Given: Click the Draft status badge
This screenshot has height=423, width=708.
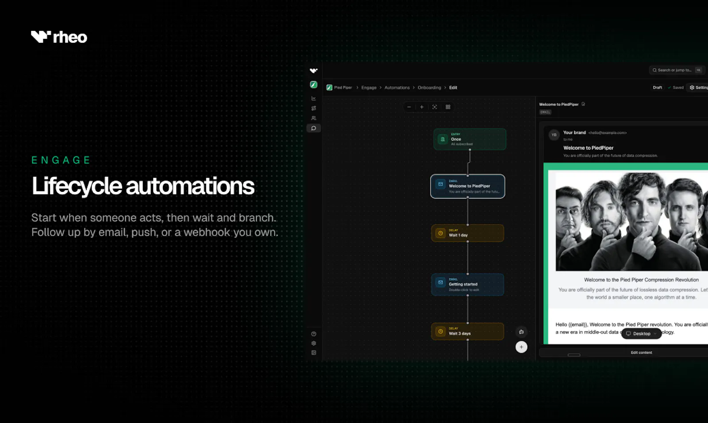Looking at the screenshot, I should point(658,88).
